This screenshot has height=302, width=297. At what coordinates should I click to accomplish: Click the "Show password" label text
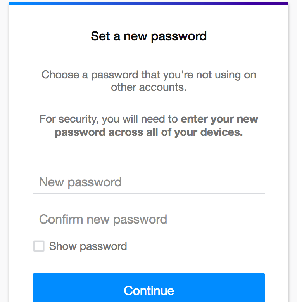[x=88, y=246]
